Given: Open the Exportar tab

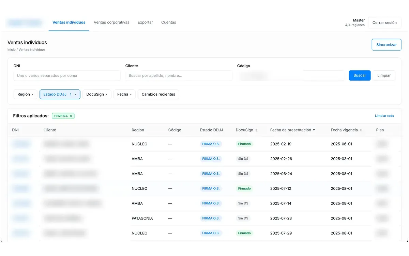Looking at the screenshot, I should click(145, 22).
